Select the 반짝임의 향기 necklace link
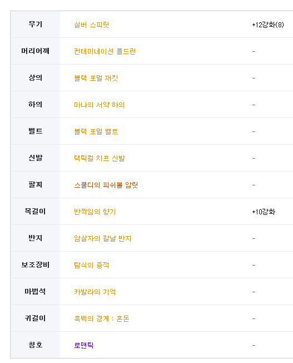This screenshot has width=293, height=363. click(95, 212)
